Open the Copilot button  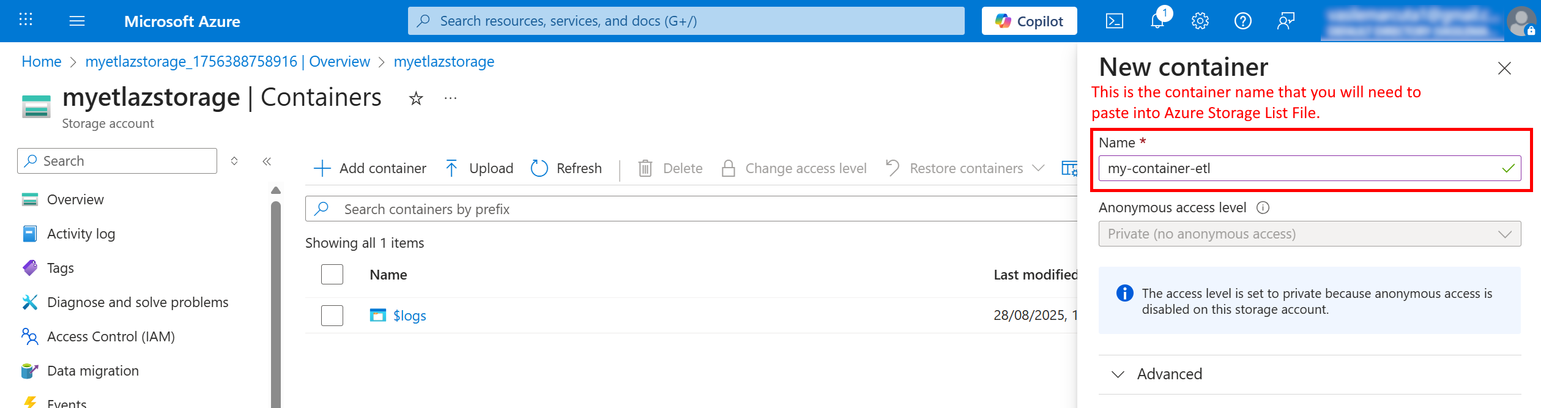1029,21
